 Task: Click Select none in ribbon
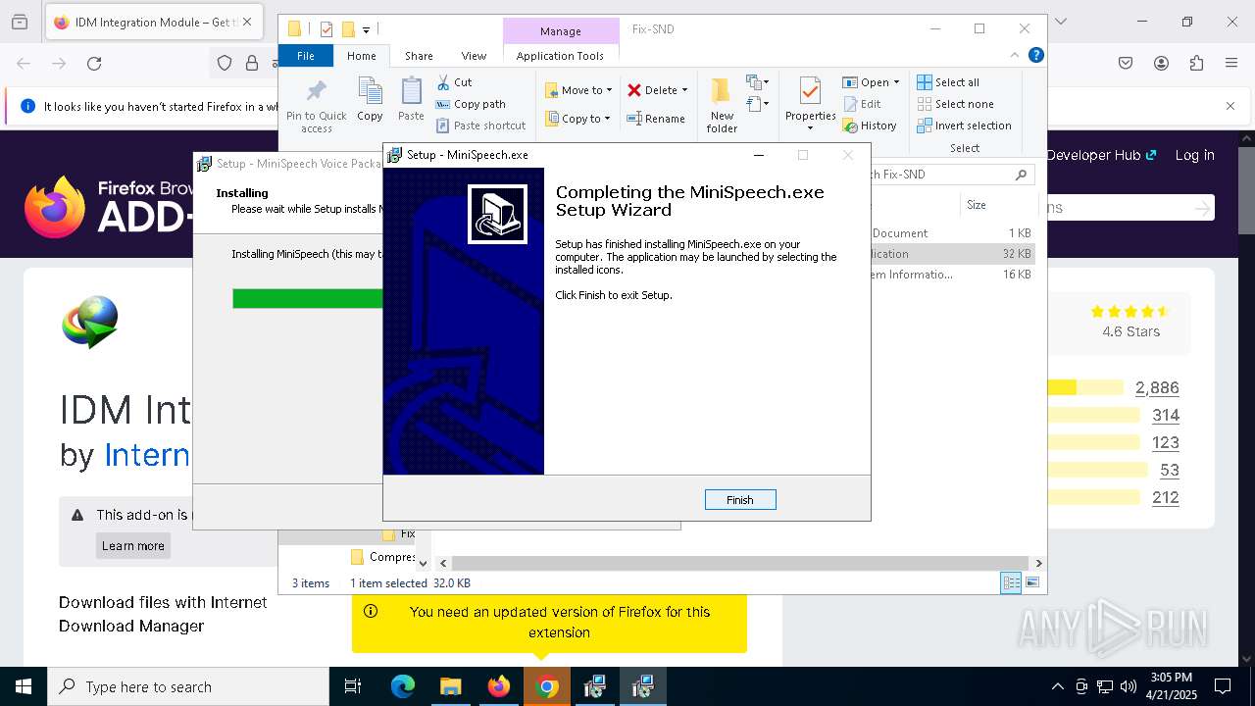pyautogui.click(x=955, y=104)
